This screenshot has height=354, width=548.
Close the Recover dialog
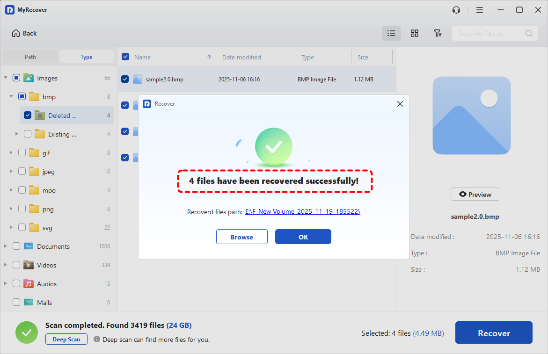[x=400, y=104]
